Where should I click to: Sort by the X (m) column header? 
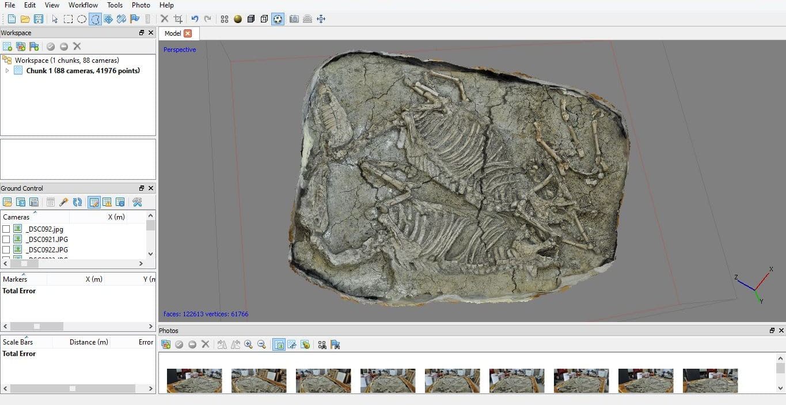point(116,217)
